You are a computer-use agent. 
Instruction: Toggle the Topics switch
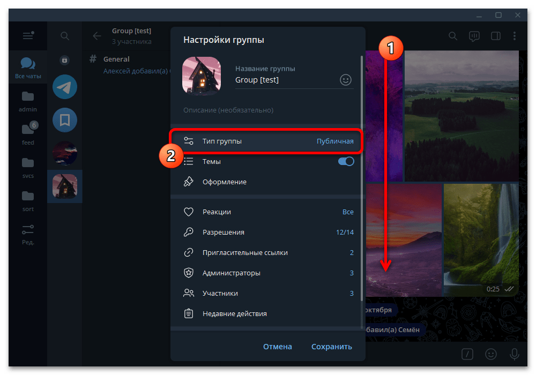(x=346, y=162)
